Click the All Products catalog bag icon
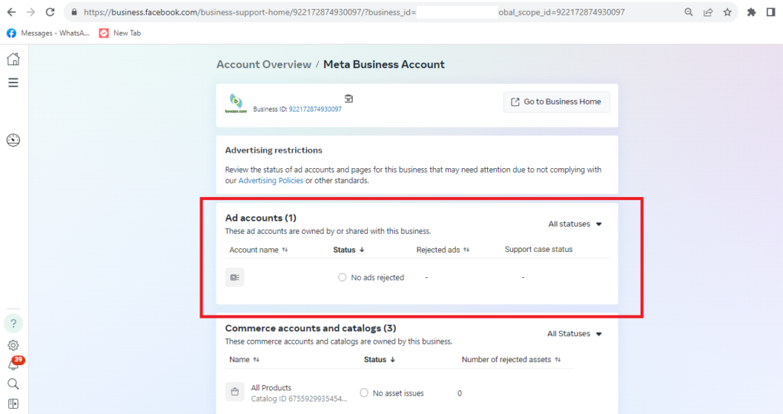This screenshot has height=414, width=783. tap(235, 392)
